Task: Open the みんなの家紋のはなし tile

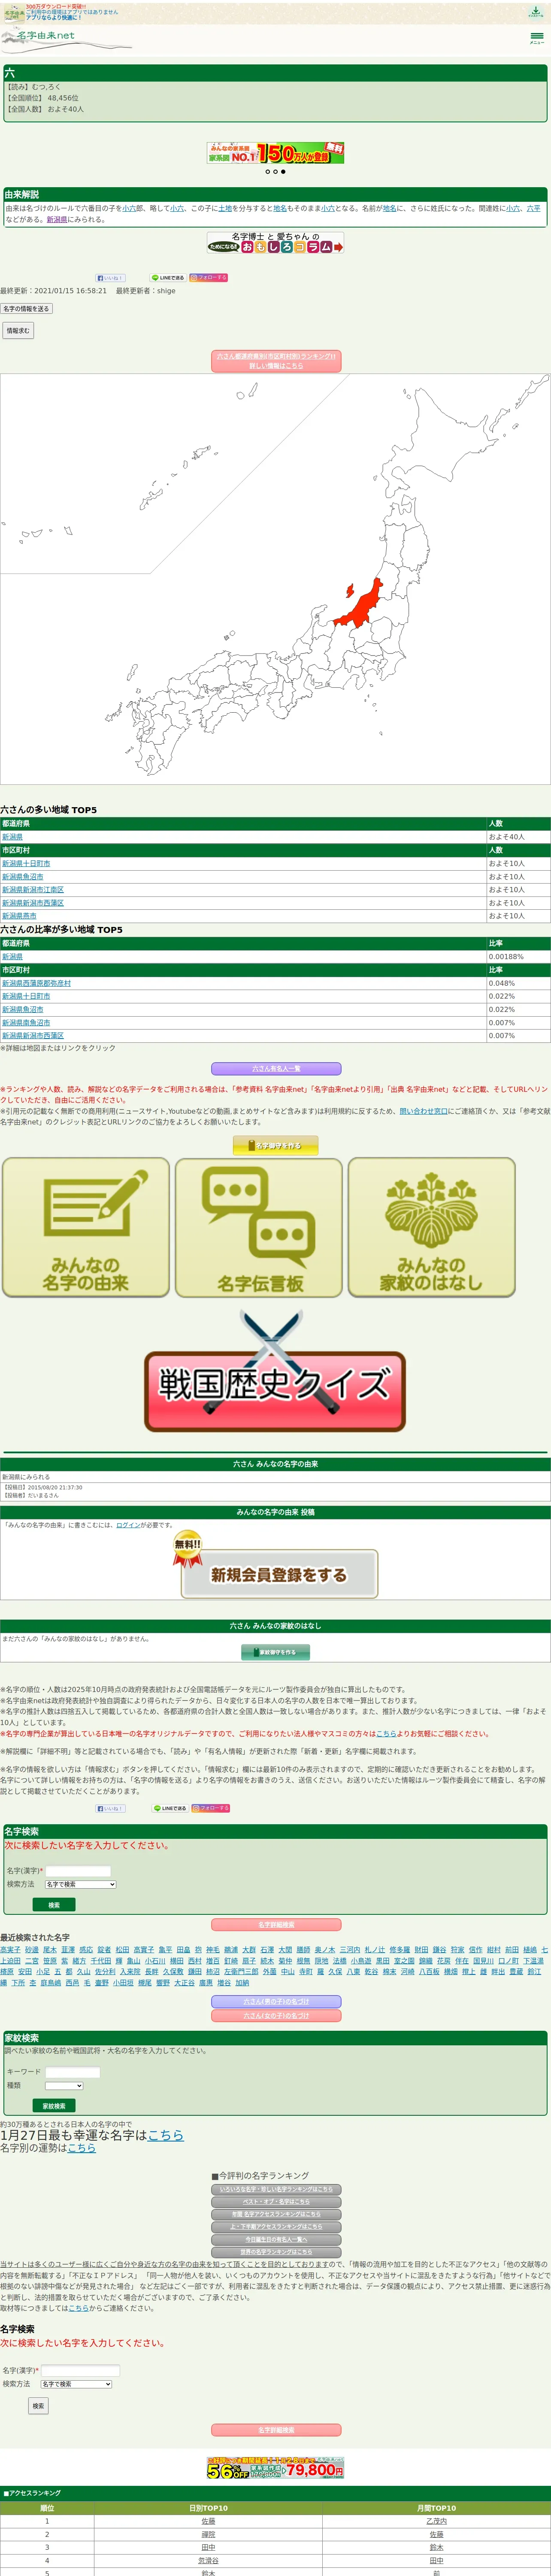Action: pyautogui.click(x=432, y=1228)
